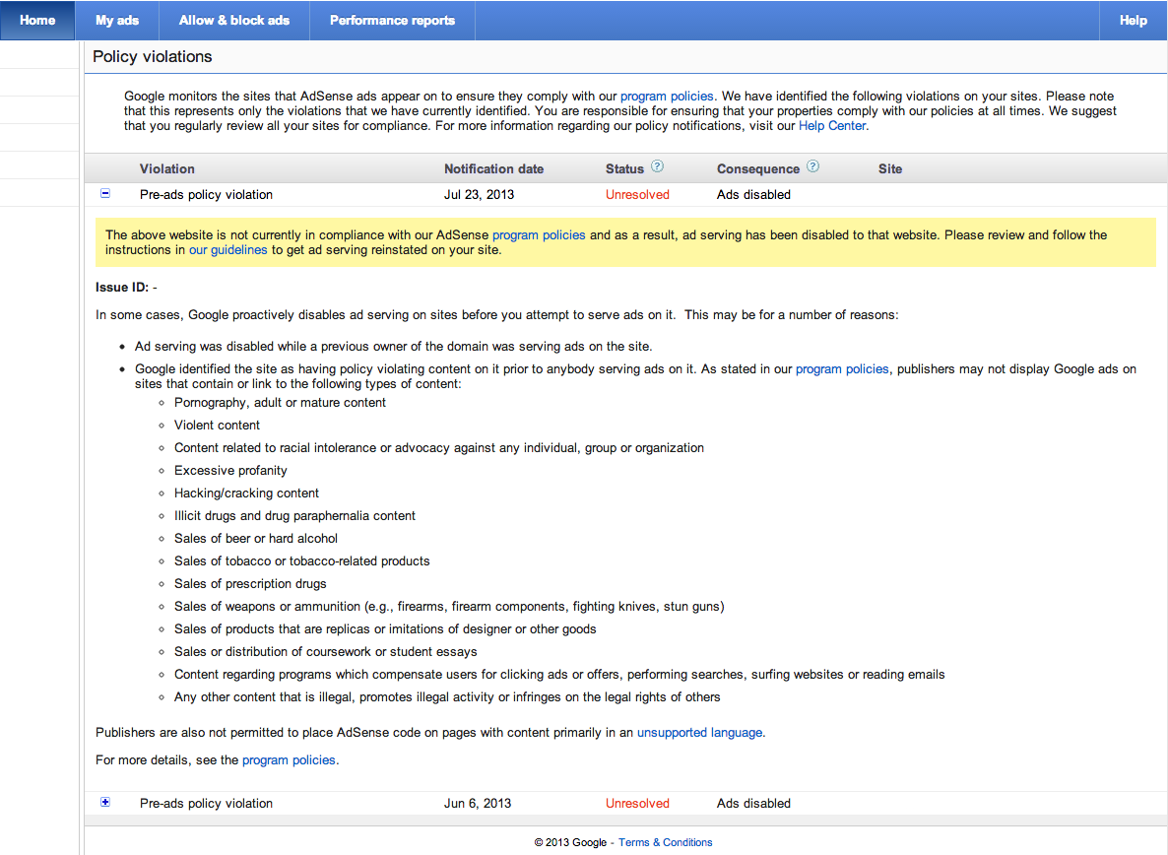Open the our guidelines link
The width and height of the screenshot is (1168, 855).
tap(227, 250)
